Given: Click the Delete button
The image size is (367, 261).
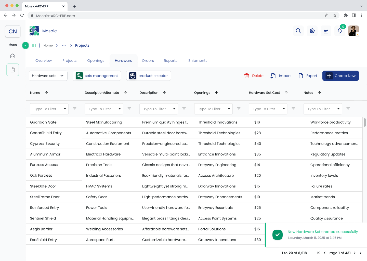Looking at the screenshot, I should coord(254,76).
